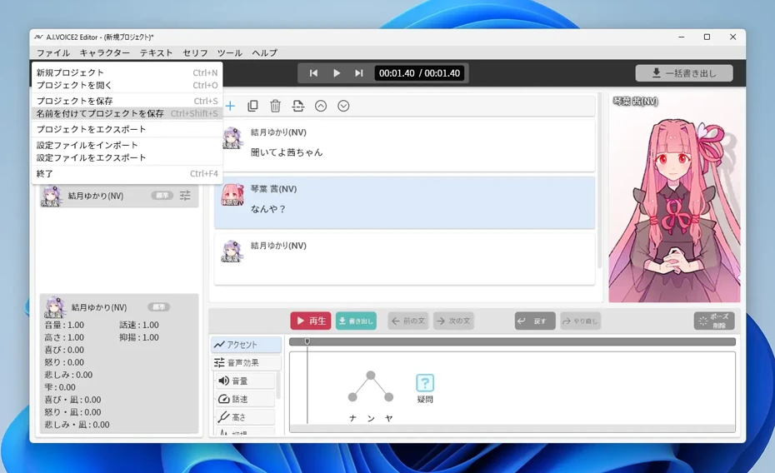Choose プロジェクトを保存 menu entry

[x=127, y=101]
